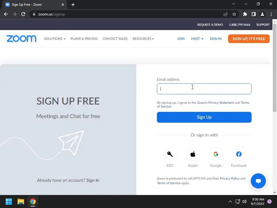Viewport: 277px width, 208px height.
Task: Open the Extensions puzzle icon
Action: point(245,14)
